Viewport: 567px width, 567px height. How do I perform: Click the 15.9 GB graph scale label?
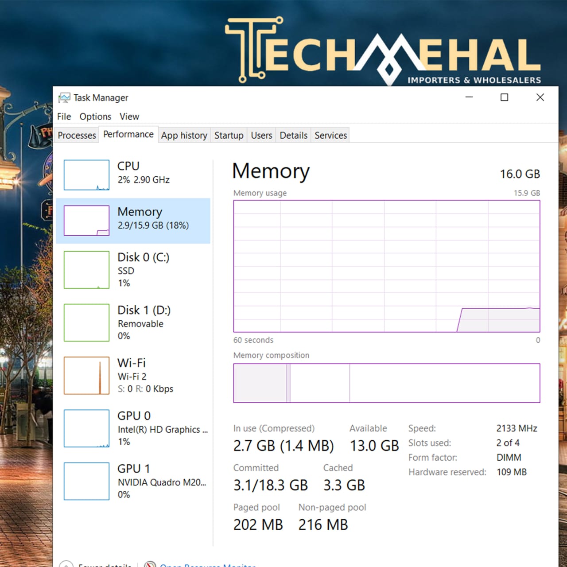[x=527, y=193]
